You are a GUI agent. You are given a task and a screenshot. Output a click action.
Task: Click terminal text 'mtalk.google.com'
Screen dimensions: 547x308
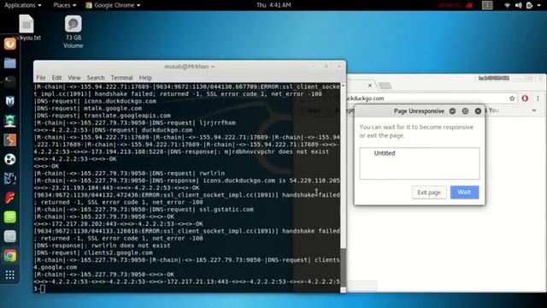point(113,109)
